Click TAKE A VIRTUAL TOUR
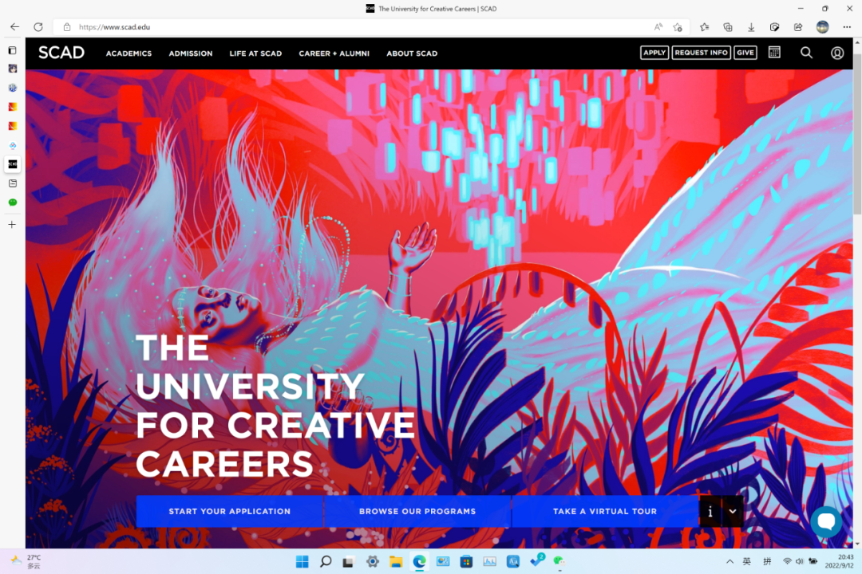The image size is (862, 574). [x=605, y=511]
